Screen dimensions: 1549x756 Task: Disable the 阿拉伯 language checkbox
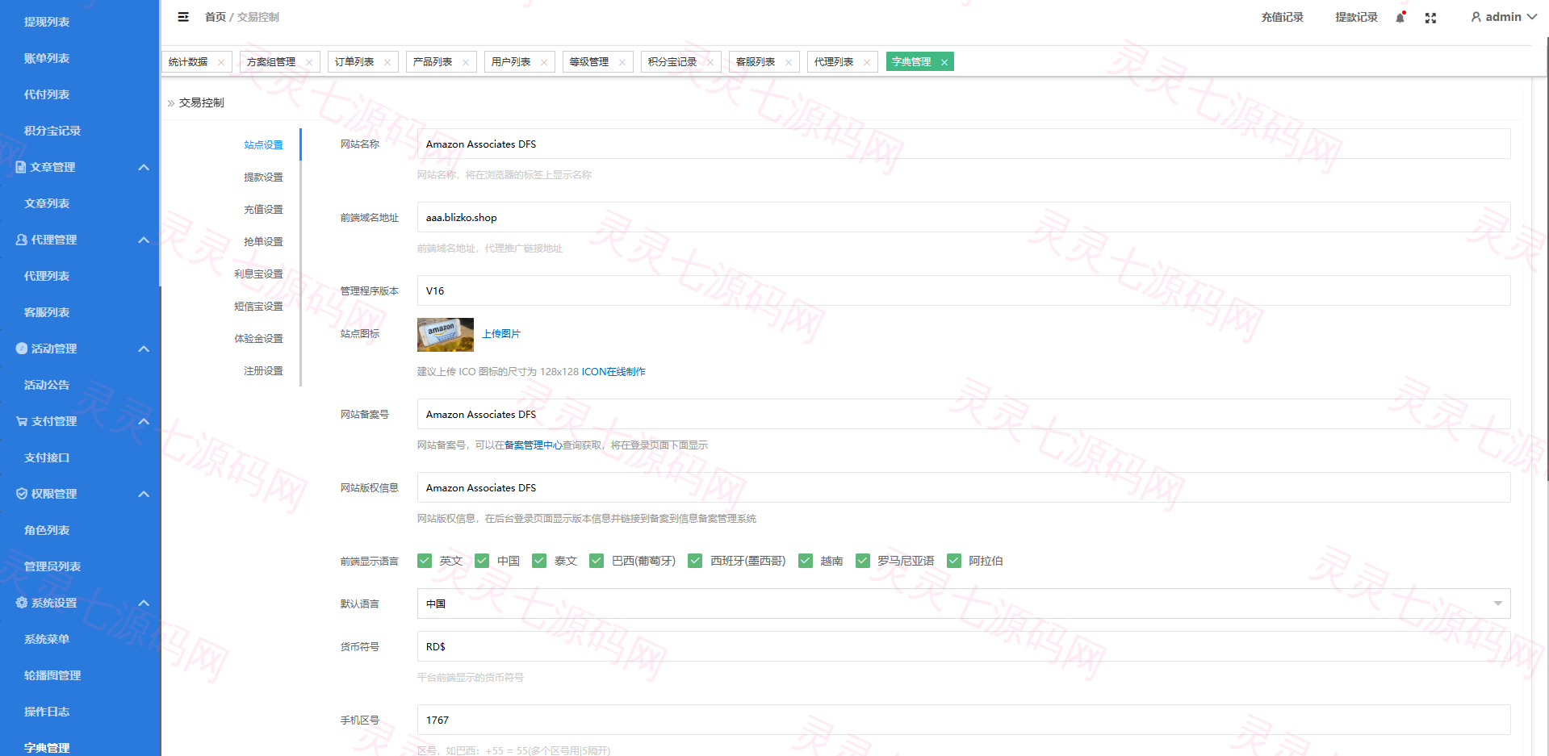pos(954,561)
